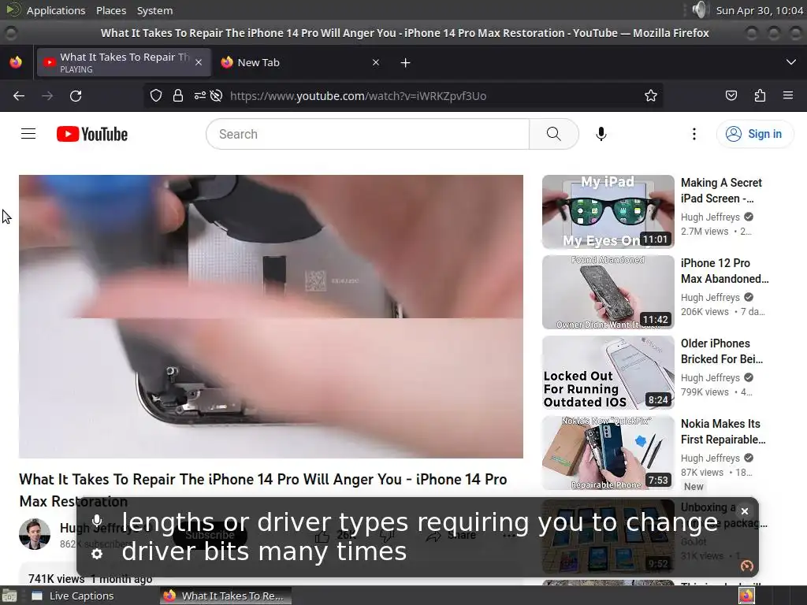The height and width of the screenshot is (605, 807).
Task: Click show desktop icon in bottom panel
Action: (9, 596)
